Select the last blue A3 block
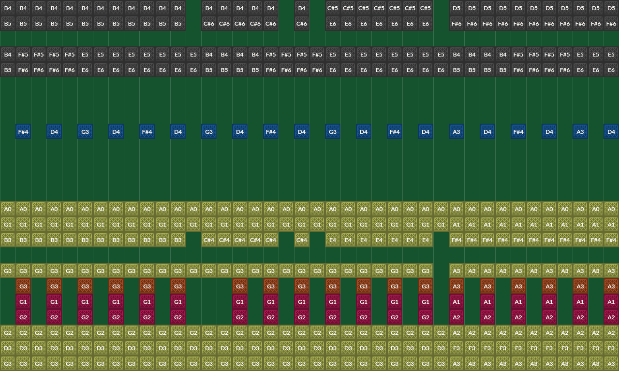This screenshot has width=619, height=371. coord(580,132)
